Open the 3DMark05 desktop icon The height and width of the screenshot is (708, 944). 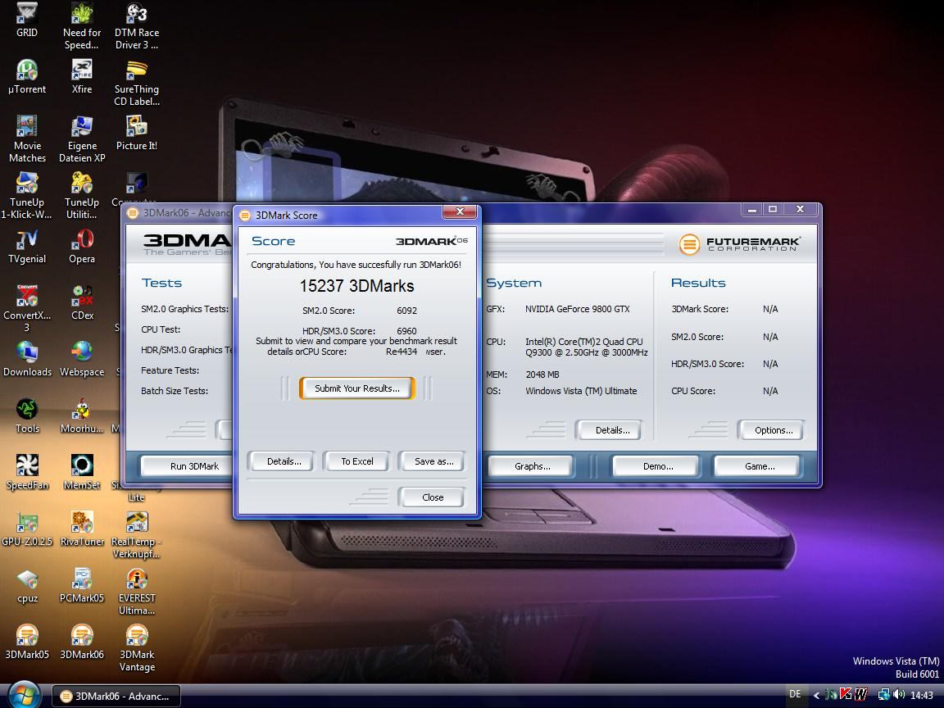pos(27,642)
